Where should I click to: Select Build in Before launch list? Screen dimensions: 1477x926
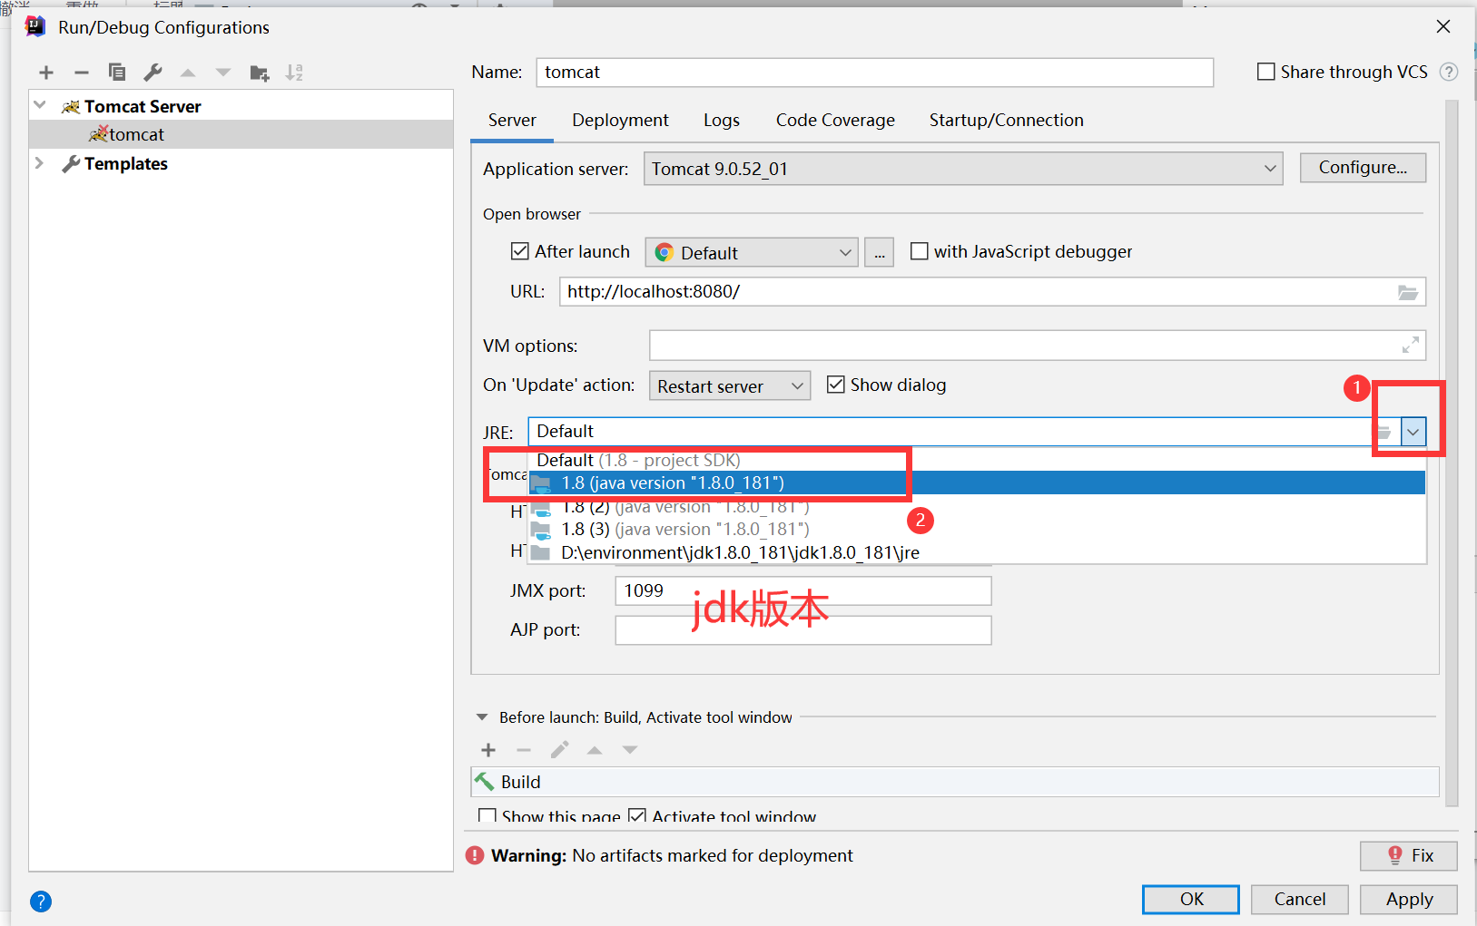coord(955,782)
